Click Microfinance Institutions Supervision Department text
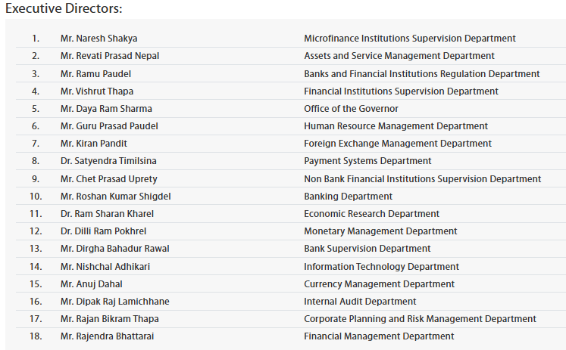 (x=409, y=39)
